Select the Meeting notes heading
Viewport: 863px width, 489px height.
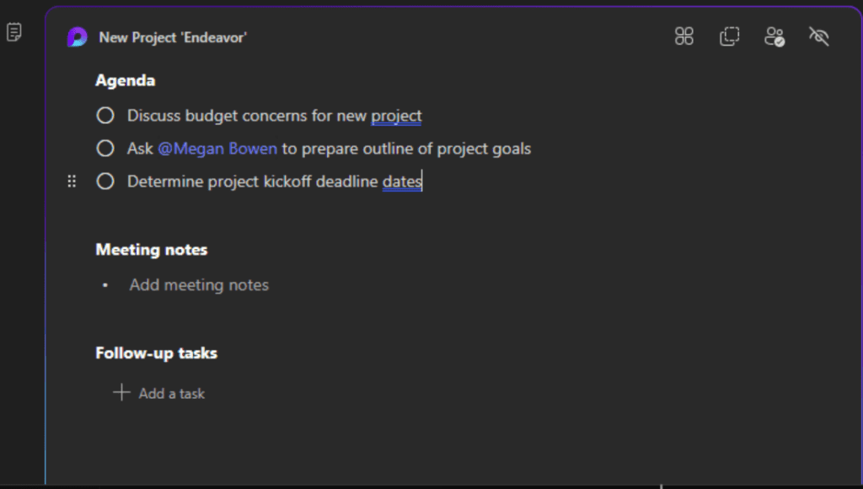(x=152, y=249)
